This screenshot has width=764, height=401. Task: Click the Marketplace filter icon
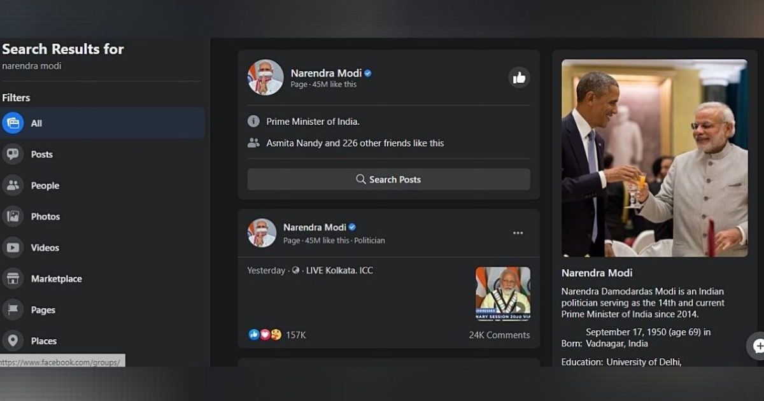tap(13, 279)
